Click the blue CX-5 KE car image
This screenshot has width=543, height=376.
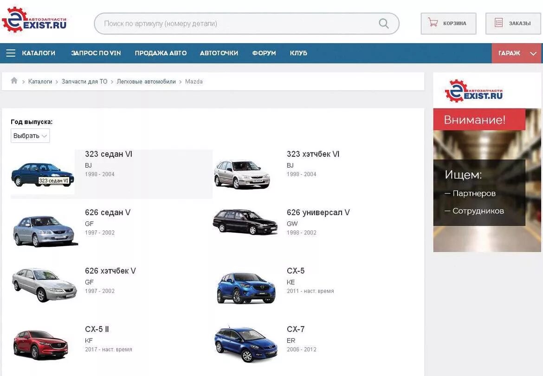[246, 288]
